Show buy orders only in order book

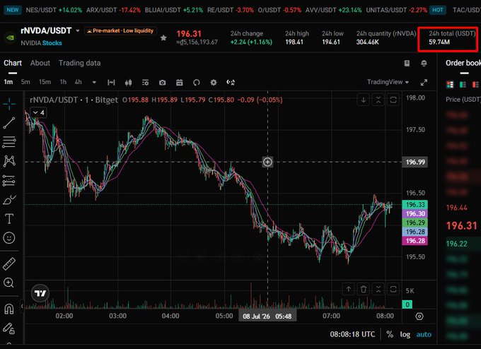coord(463,84)
